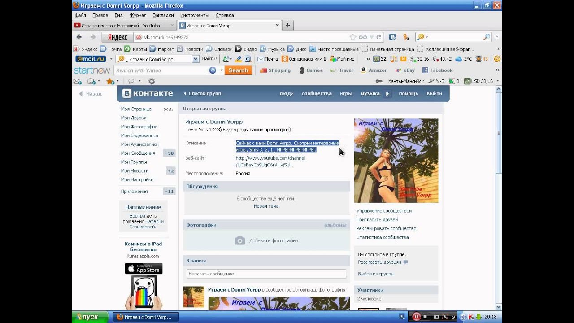Click the orange Search button
Screen dimensions: 574x323
tap(238, 70)
